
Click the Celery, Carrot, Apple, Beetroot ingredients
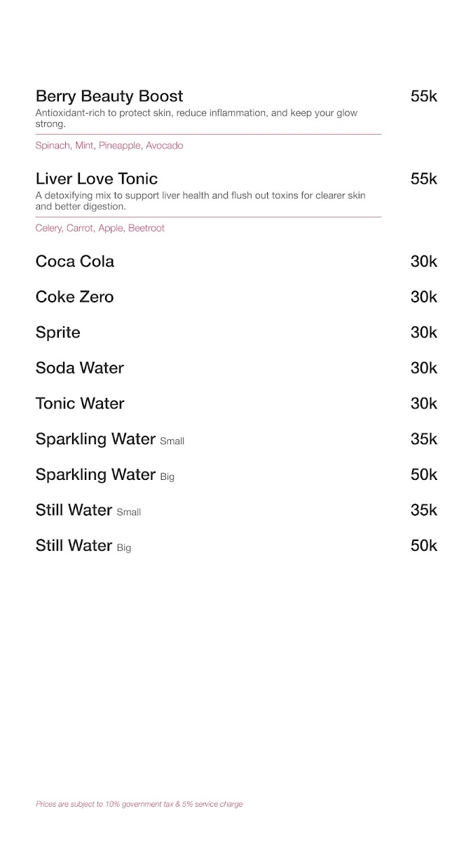[x=100, y=229]
